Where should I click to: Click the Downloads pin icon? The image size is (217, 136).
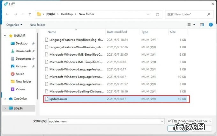click(x=33, y=51)
